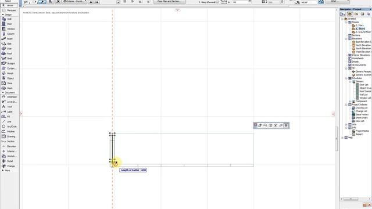Open the South Elevation view
The image size is (372, 209).
click(362, 48)
